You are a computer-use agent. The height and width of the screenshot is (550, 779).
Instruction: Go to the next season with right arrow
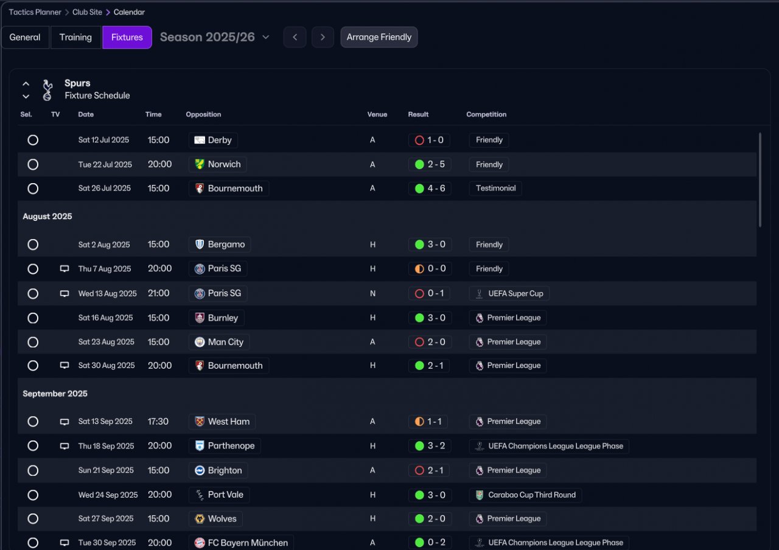[323, 37]
